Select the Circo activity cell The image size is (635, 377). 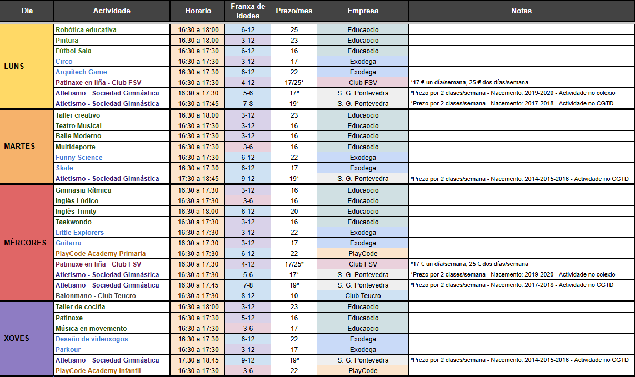tap(111, 61)
